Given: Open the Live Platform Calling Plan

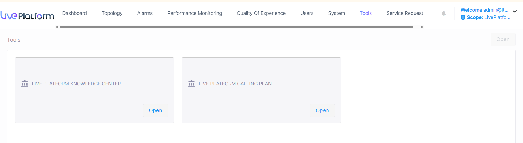Looking at the screenshot, I should pos(322,110).
